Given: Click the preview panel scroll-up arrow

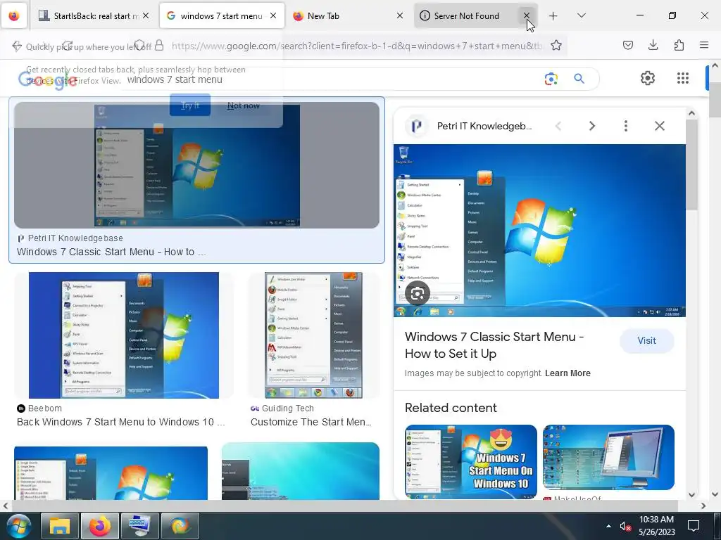Looking at the screenshot, I should [x=691, y=113].
